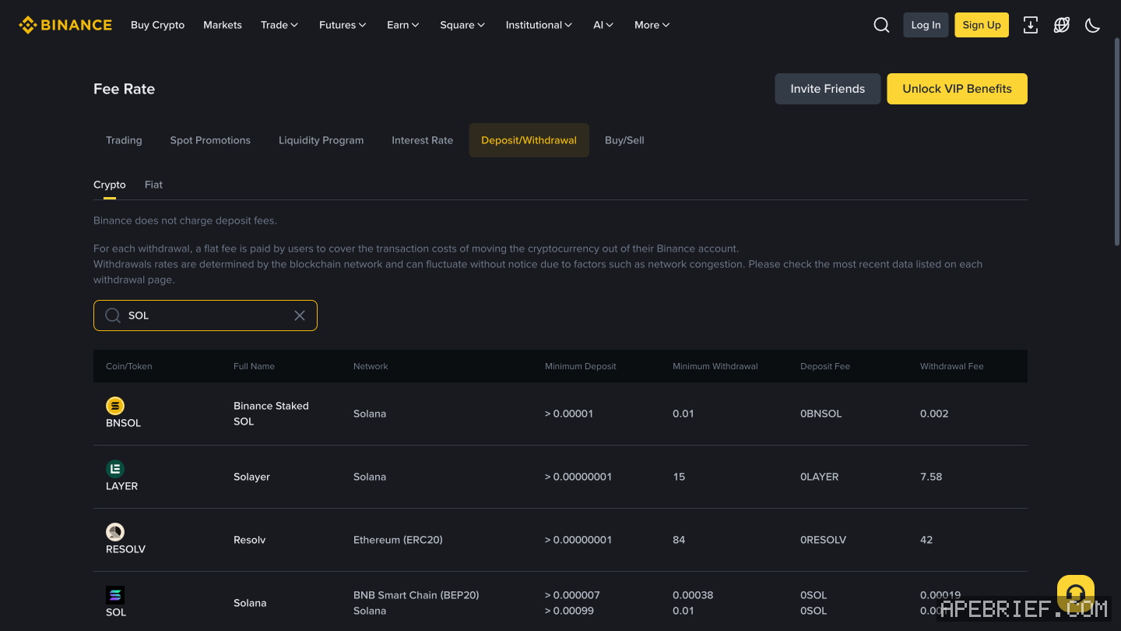
Task: Select the Crypto sub-tab
Action: [110, 185]
